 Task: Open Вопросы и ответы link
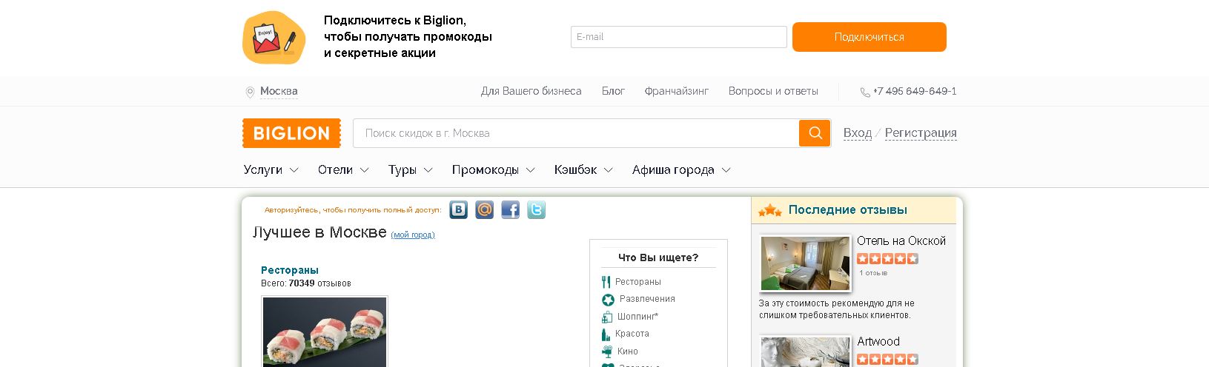pyautogui.click(x=773, y=92)
